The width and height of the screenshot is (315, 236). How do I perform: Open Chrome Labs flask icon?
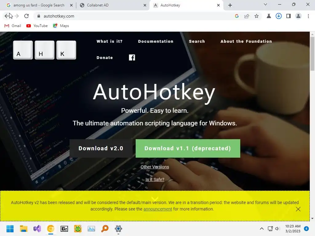tap(269, 16)
